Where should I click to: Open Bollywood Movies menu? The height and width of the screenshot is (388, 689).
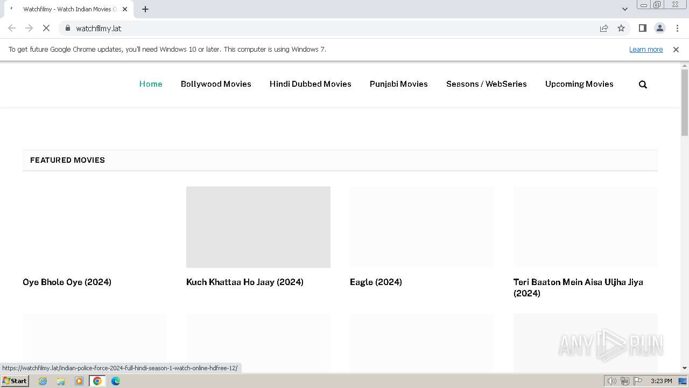[x=216, y=84]
